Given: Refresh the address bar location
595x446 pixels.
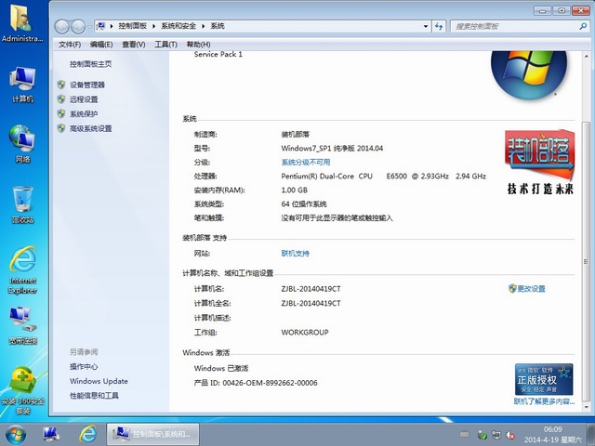Looking at the screenshot, I should pyautogui.click(x=439, y=26).
